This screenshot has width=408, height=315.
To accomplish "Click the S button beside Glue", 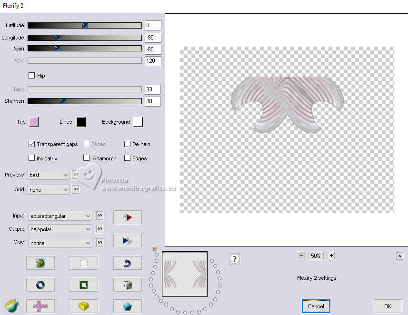I will 100,243.
